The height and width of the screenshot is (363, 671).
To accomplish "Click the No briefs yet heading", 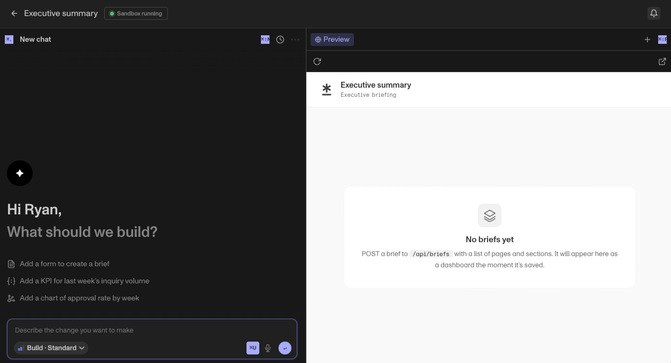I will coord(490,240).
